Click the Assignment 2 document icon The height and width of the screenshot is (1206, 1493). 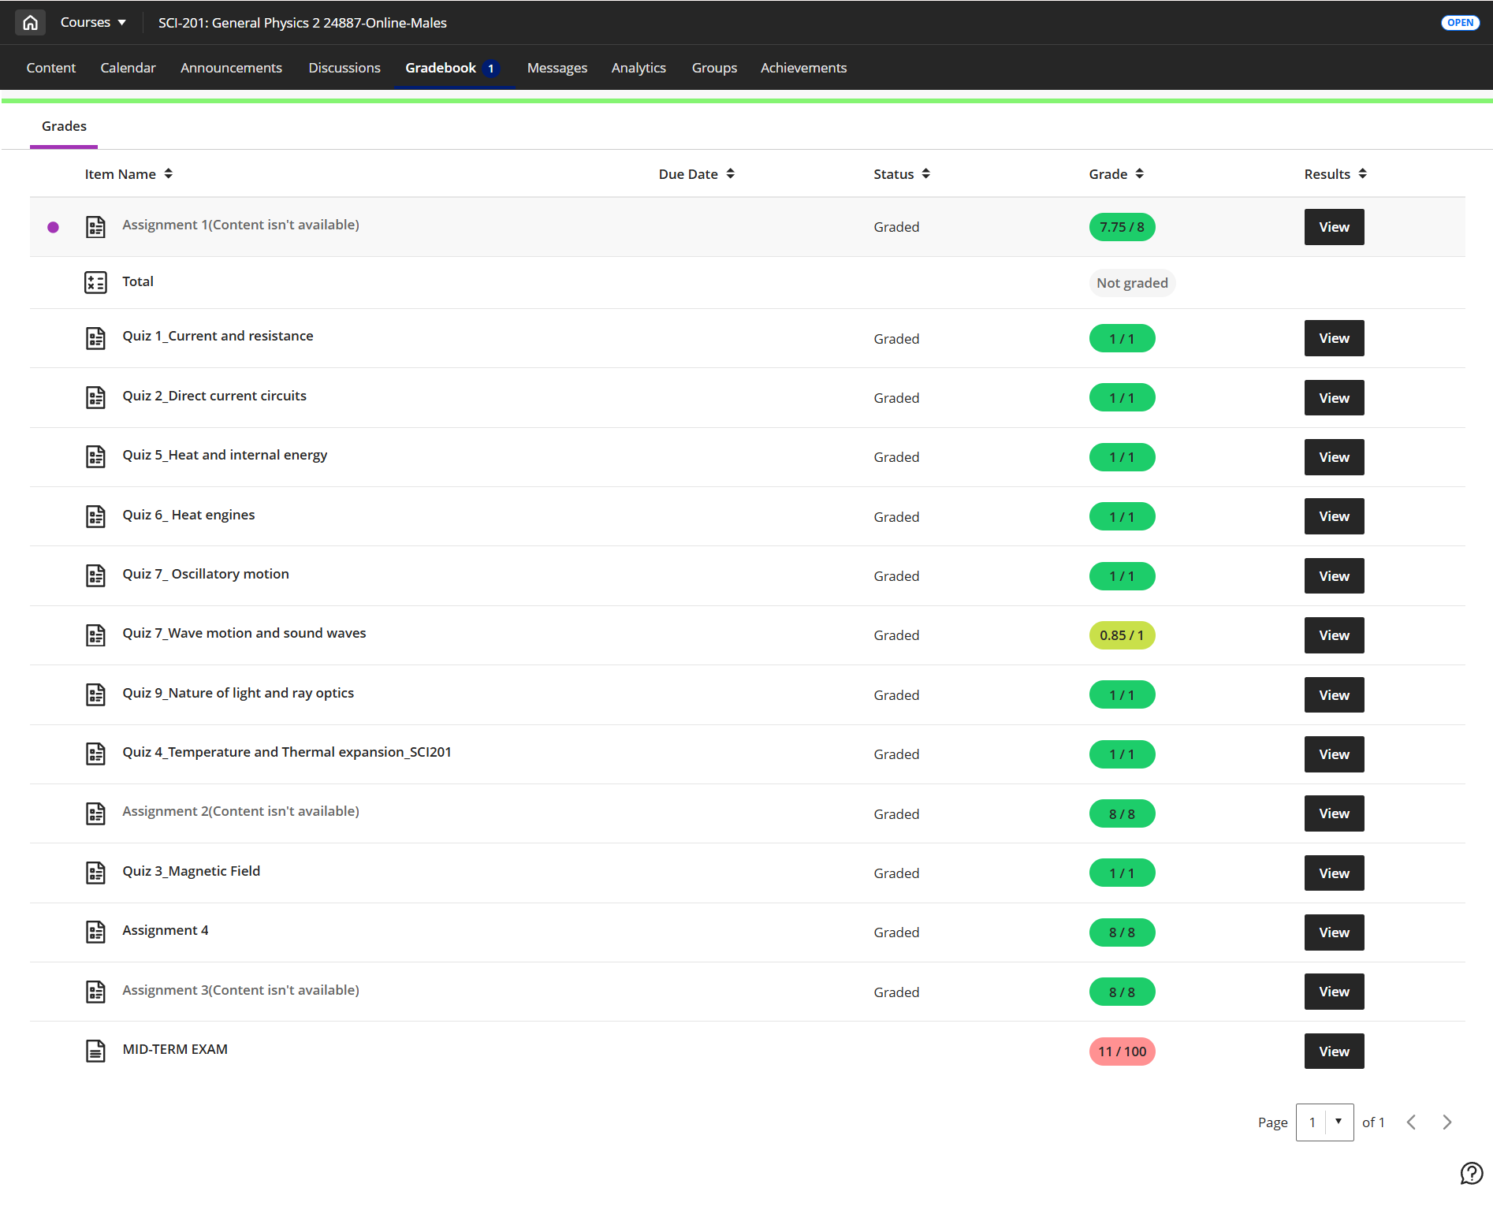(x=95, y=813)
